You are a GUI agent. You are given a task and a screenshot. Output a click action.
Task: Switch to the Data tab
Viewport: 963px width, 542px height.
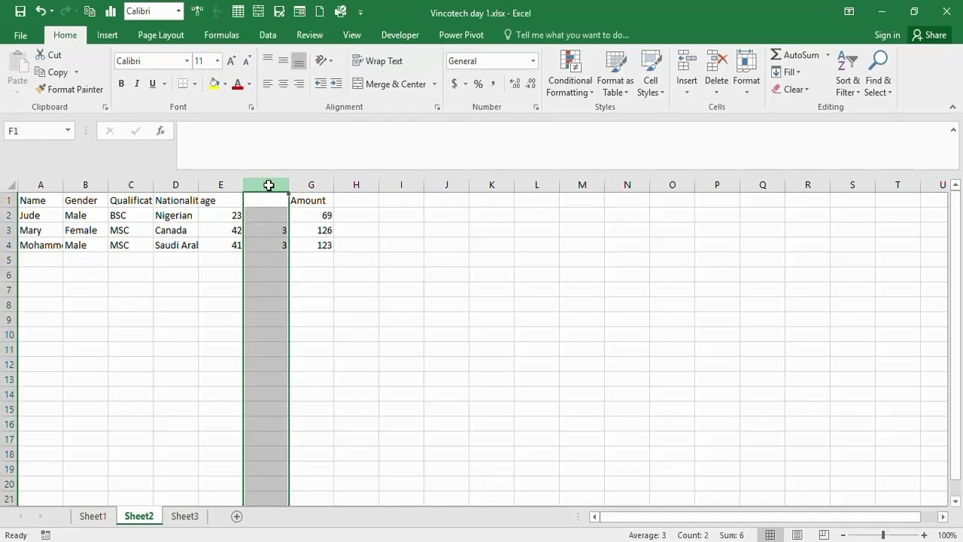268,35
